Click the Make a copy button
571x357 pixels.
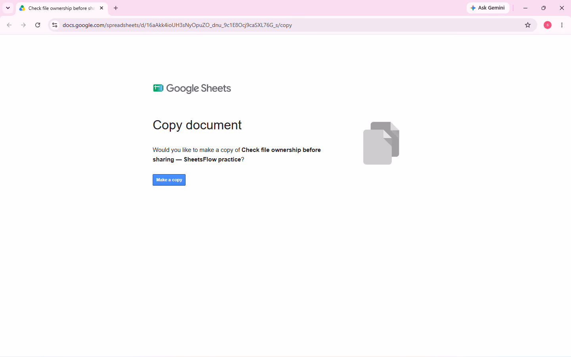click(x=169, y=180)
